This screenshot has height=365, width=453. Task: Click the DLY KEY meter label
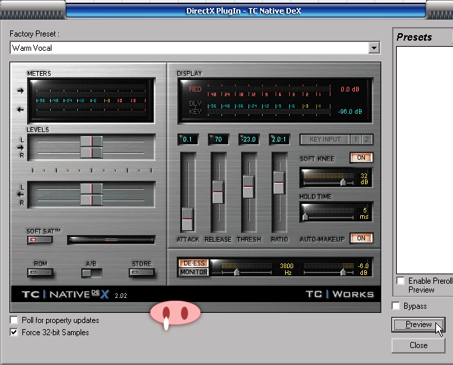click(195, 108)
